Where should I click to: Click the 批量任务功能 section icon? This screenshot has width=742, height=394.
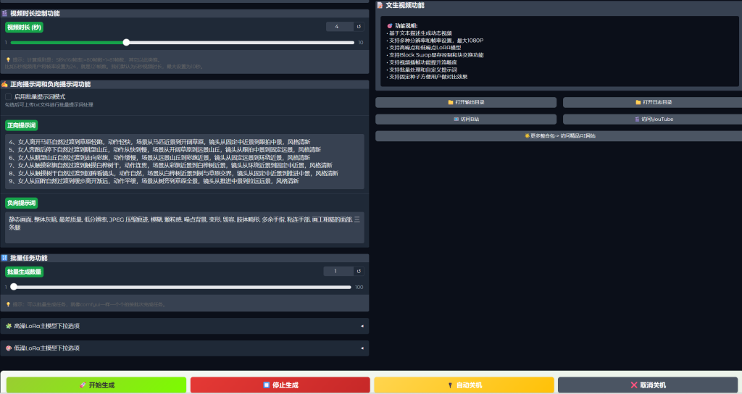(5, 258)
